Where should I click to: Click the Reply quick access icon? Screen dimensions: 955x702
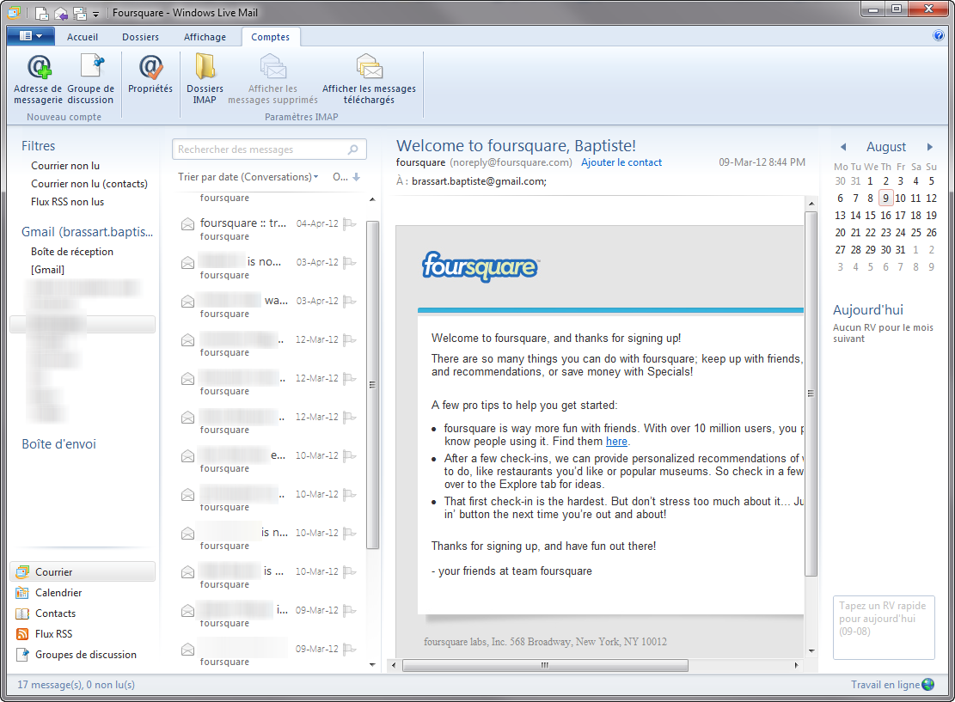pos(61,13)
